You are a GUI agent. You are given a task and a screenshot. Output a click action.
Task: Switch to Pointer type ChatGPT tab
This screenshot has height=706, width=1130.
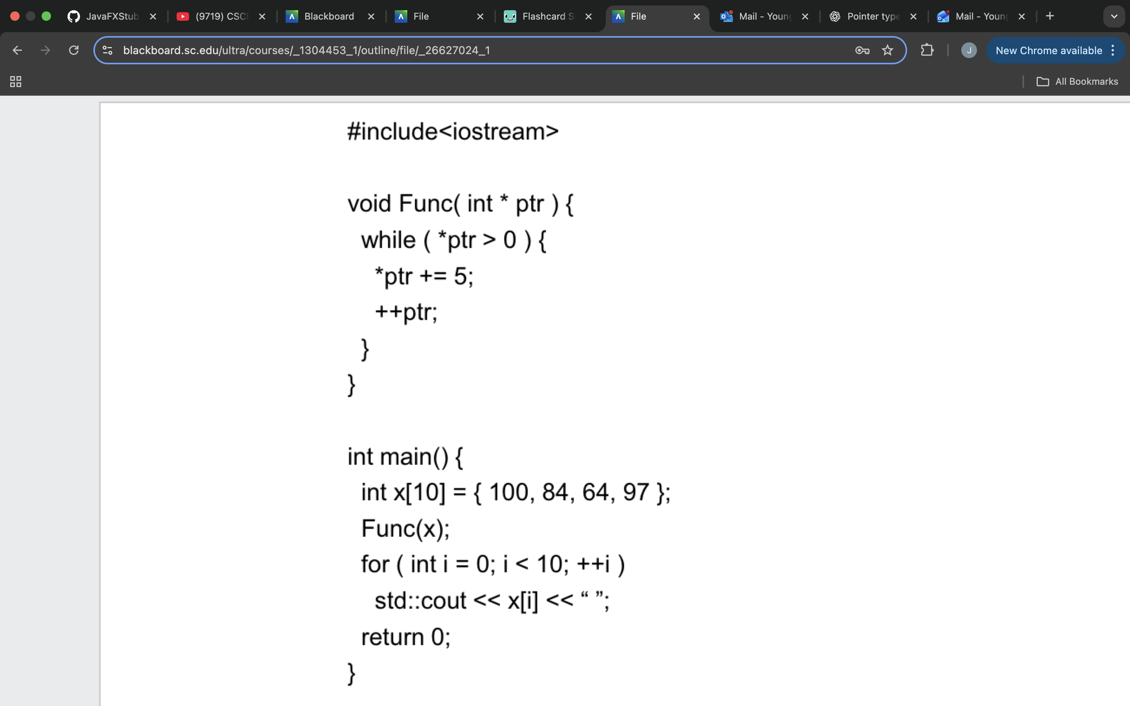pyautogui.click(x=869, y=16)
